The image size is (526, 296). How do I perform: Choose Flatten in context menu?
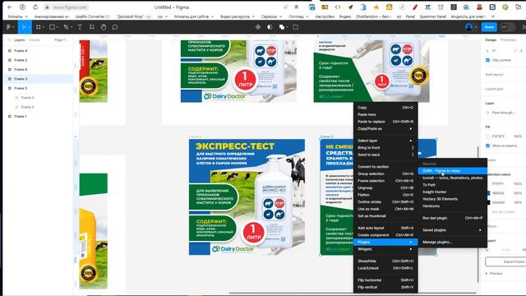[x=385, y=195]
